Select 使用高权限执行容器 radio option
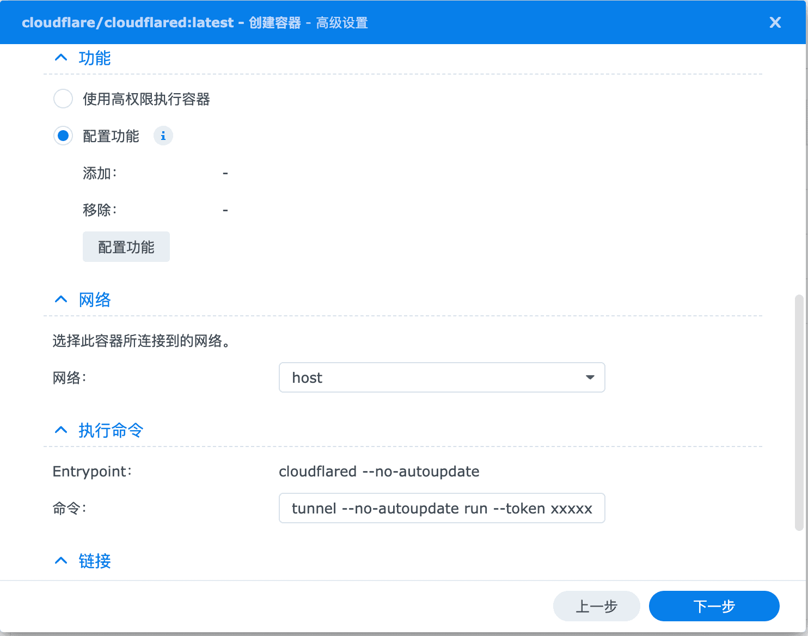This screenshot has height=636, width=808. pyautogui.click(x=63, y=99)
